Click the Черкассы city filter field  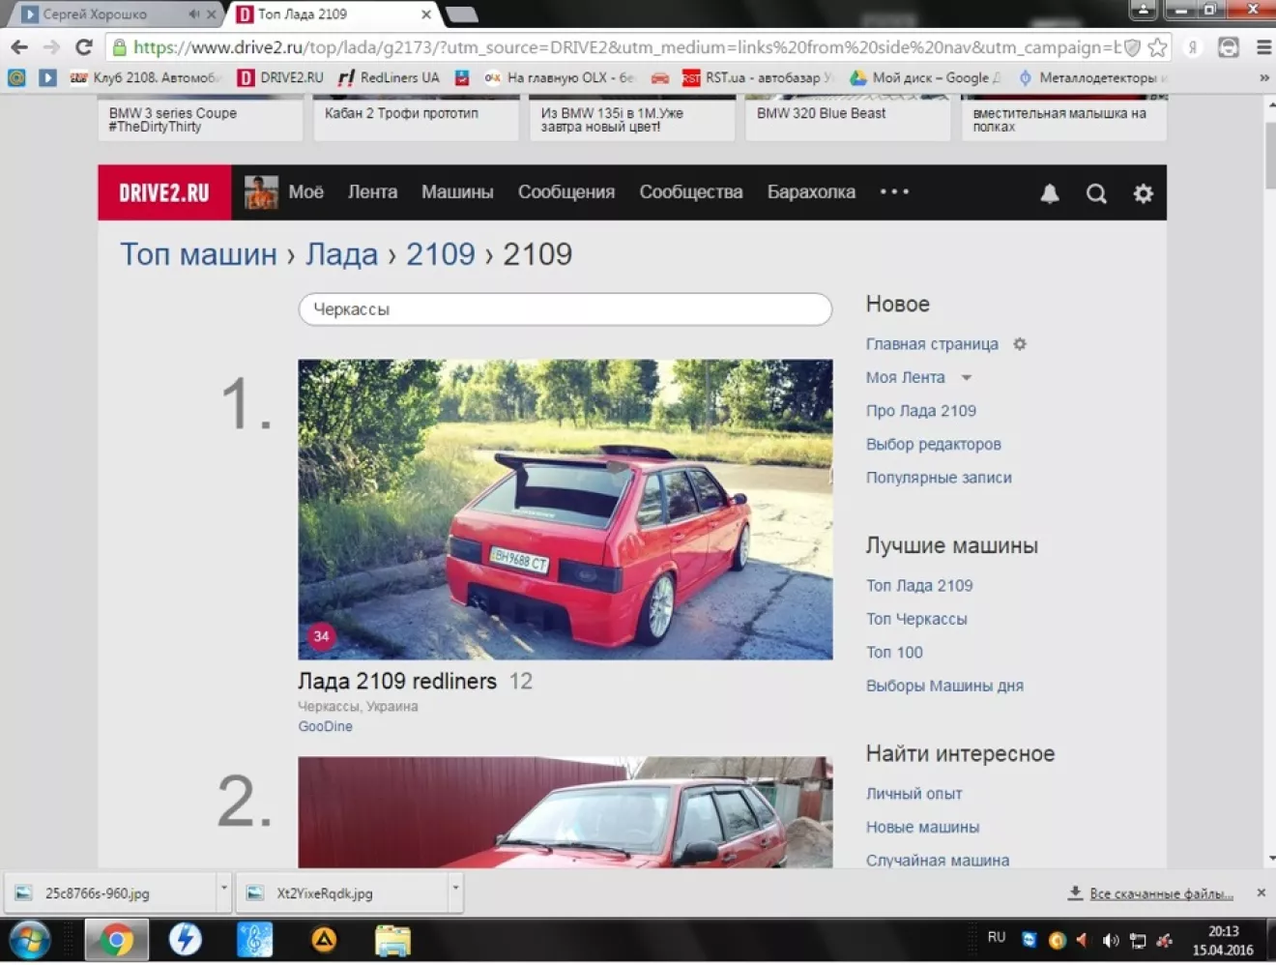565,309
